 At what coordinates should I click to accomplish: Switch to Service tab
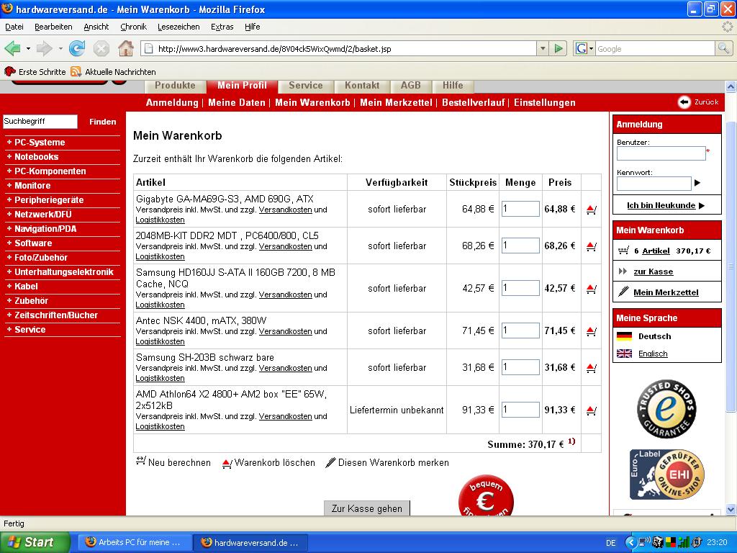coord(305,86)
